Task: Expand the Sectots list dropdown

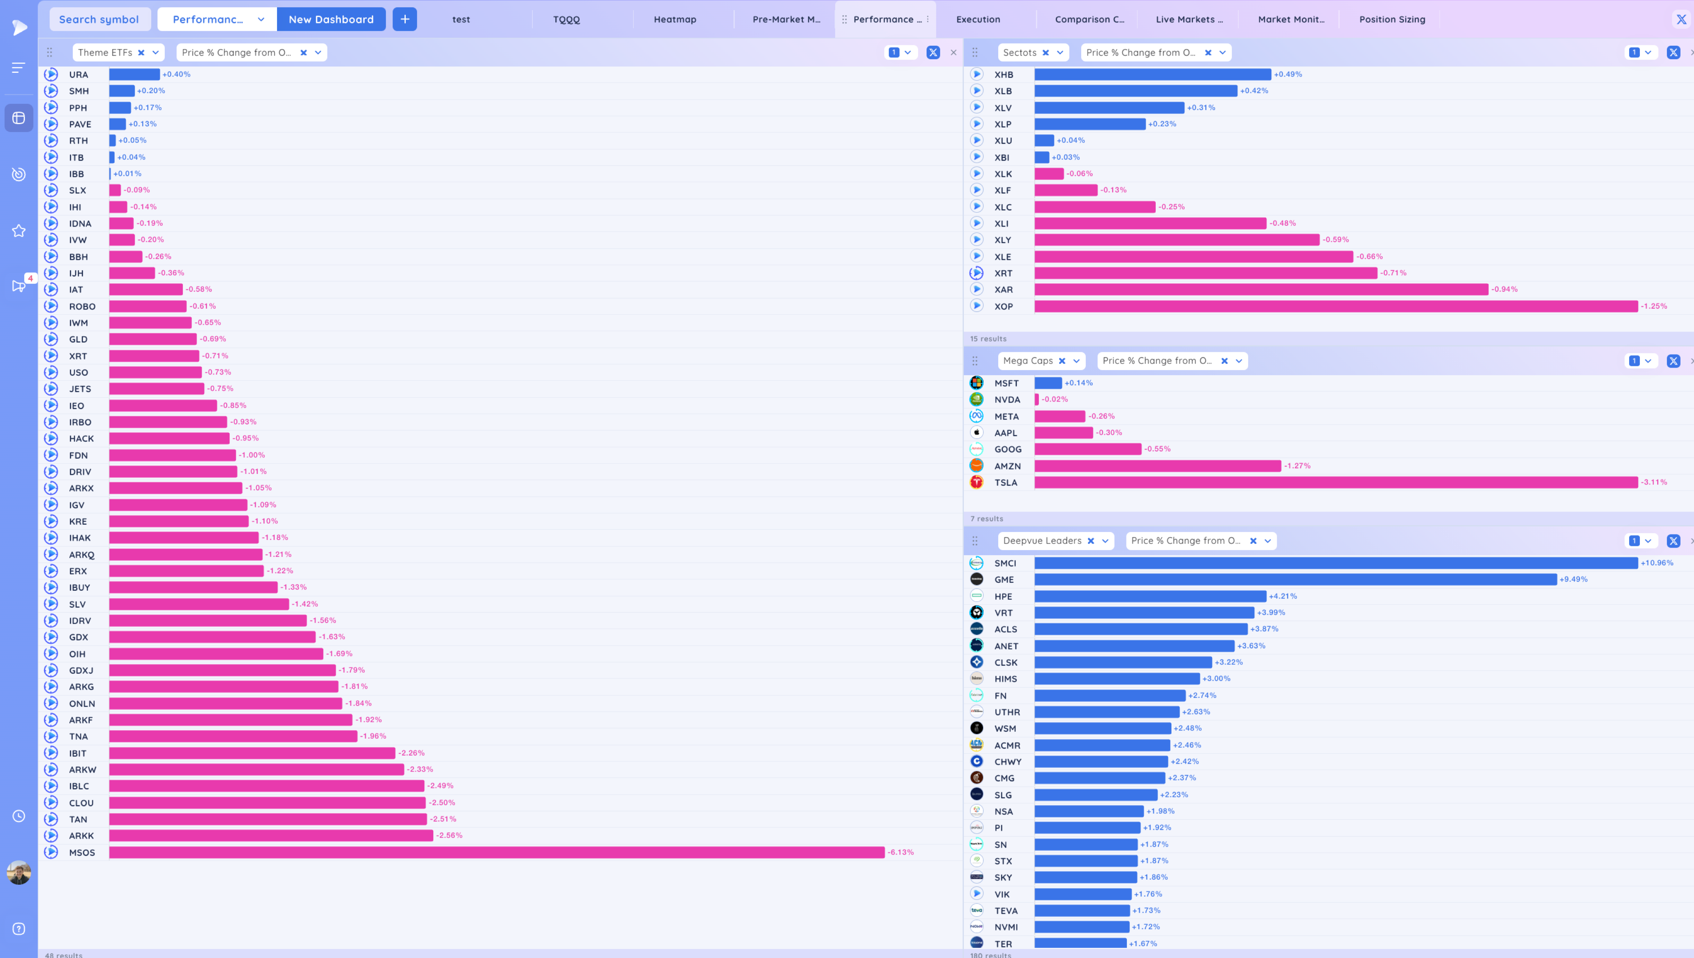Action: click(1060, 52)
